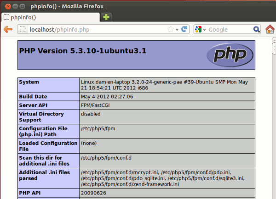276x199 pixels.
Task: Click the FPM/FastCGI value
Action: coord(95,105)
